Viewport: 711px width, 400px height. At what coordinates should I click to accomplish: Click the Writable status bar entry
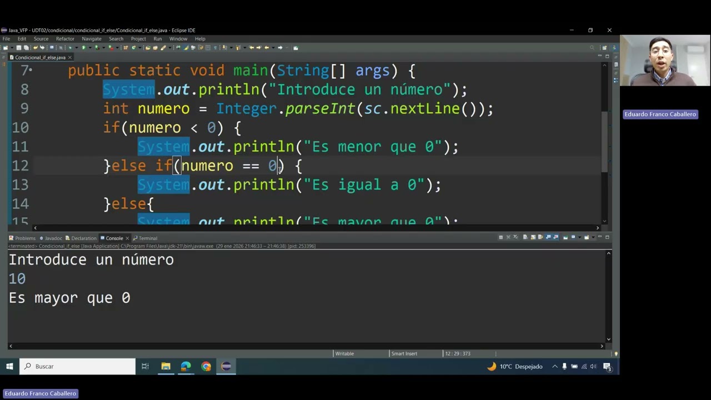(x=344, y=353)
